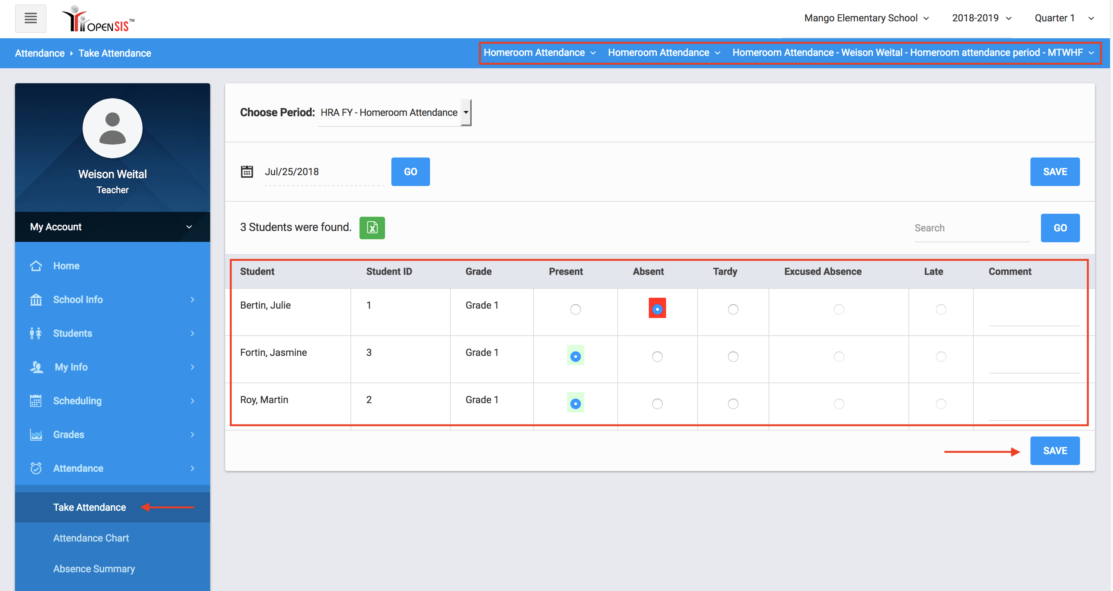Expand the Mango Elementary School selector
The width and height of the screenshot is (1113, 591).
coord(866,18)
